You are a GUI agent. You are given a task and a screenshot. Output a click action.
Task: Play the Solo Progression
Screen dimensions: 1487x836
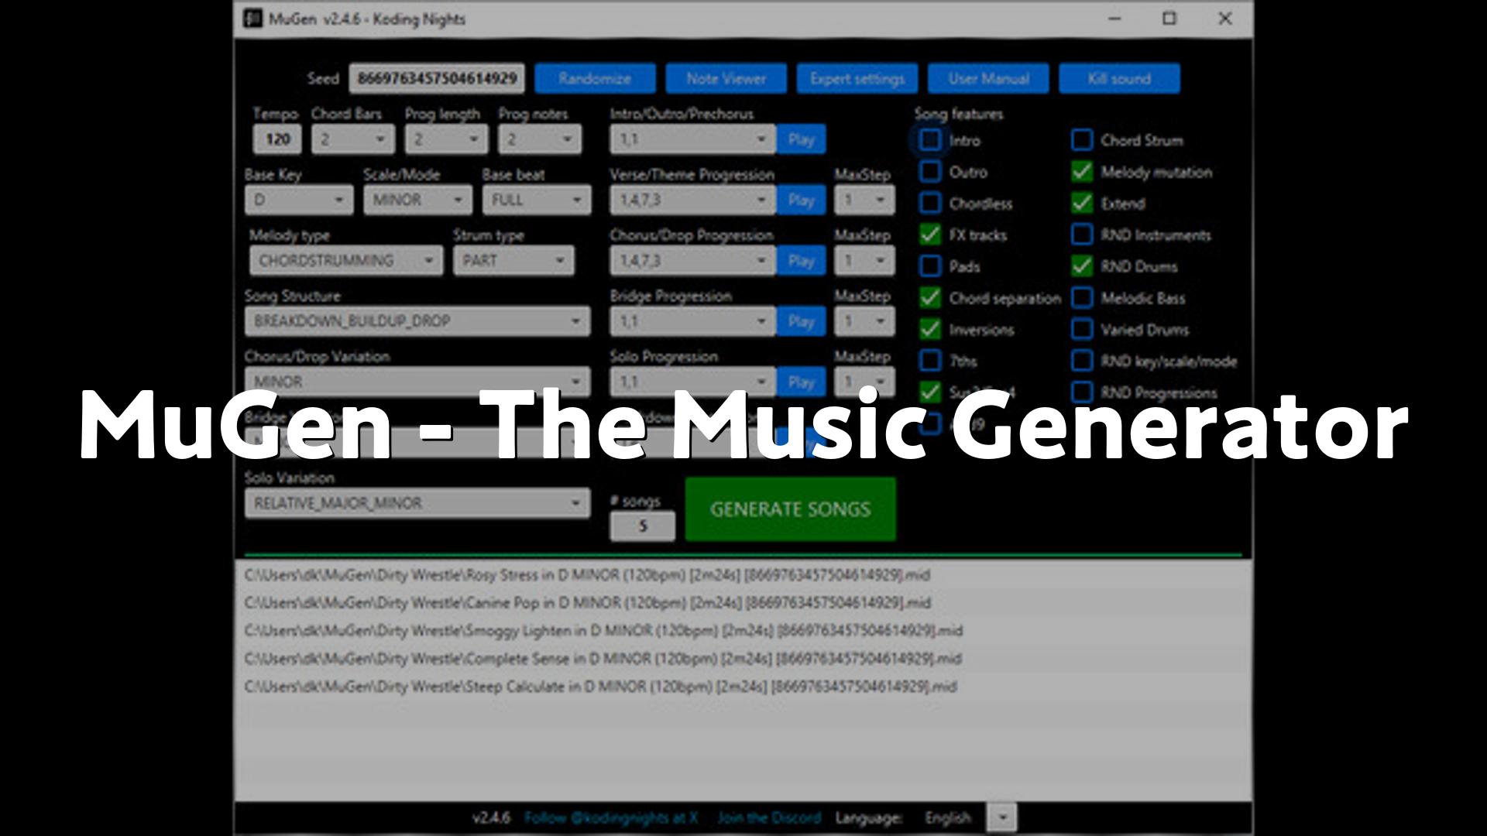click(x=801, y=382)
